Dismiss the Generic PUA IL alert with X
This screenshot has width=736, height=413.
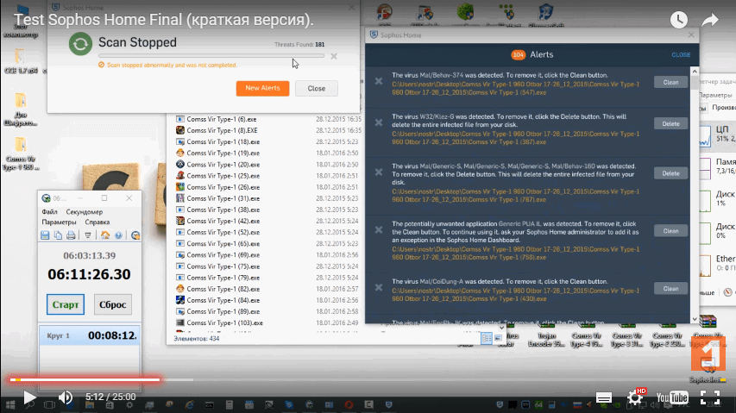point(379,229)
